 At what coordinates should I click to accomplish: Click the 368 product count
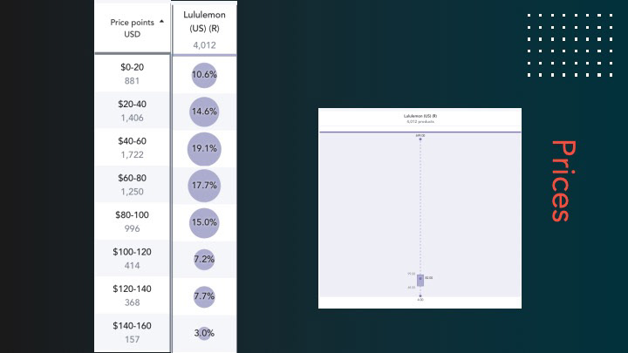pyautogui.click(x=132, y=302)
